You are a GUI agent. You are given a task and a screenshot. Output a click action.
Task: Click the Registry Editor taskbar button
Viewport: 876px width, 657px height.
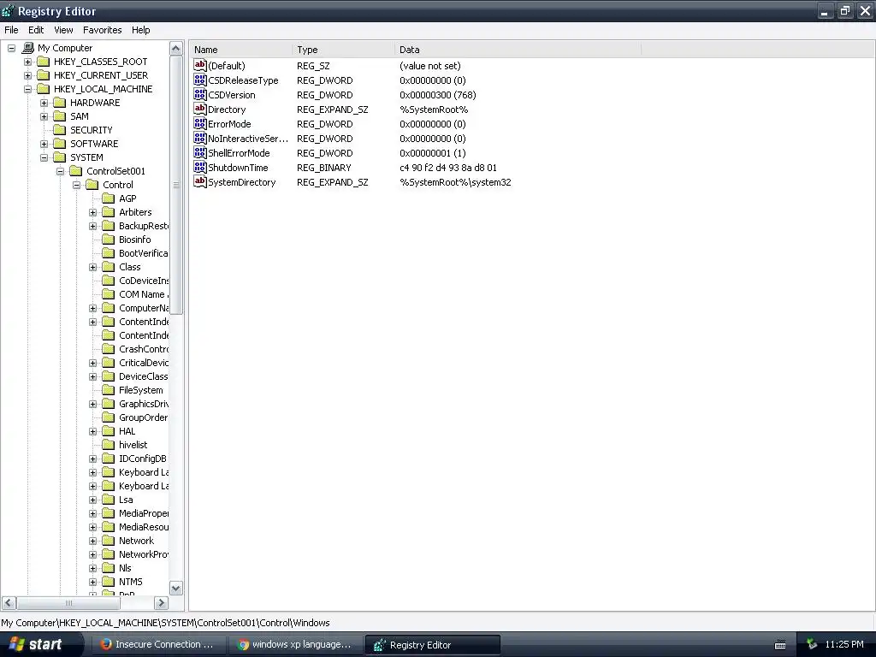pos(432,645)
